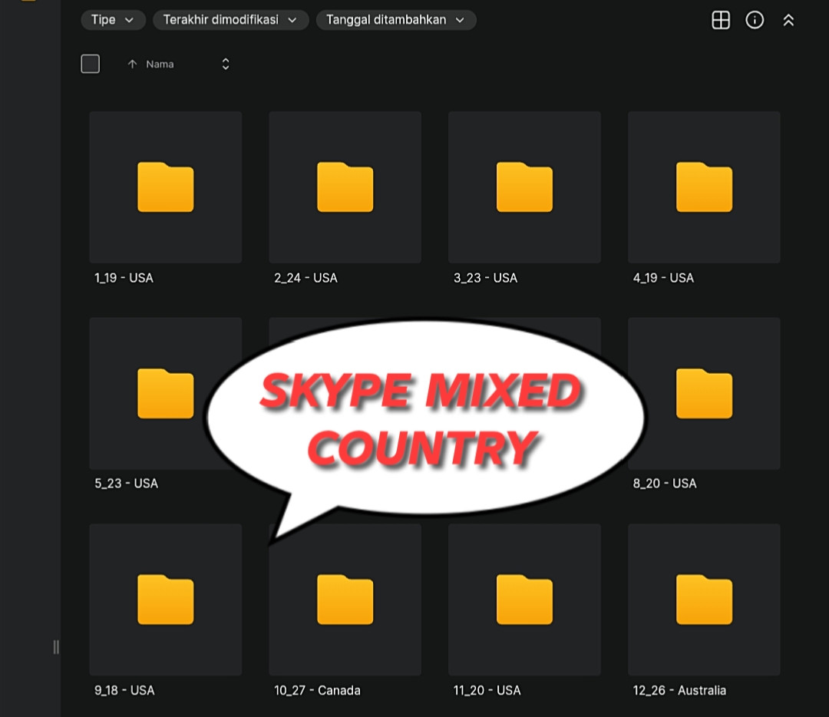Viewport: 829px width, 717px height.
Task: Select the "10_27 - Canada" folder name
Action: click(317, 691)
